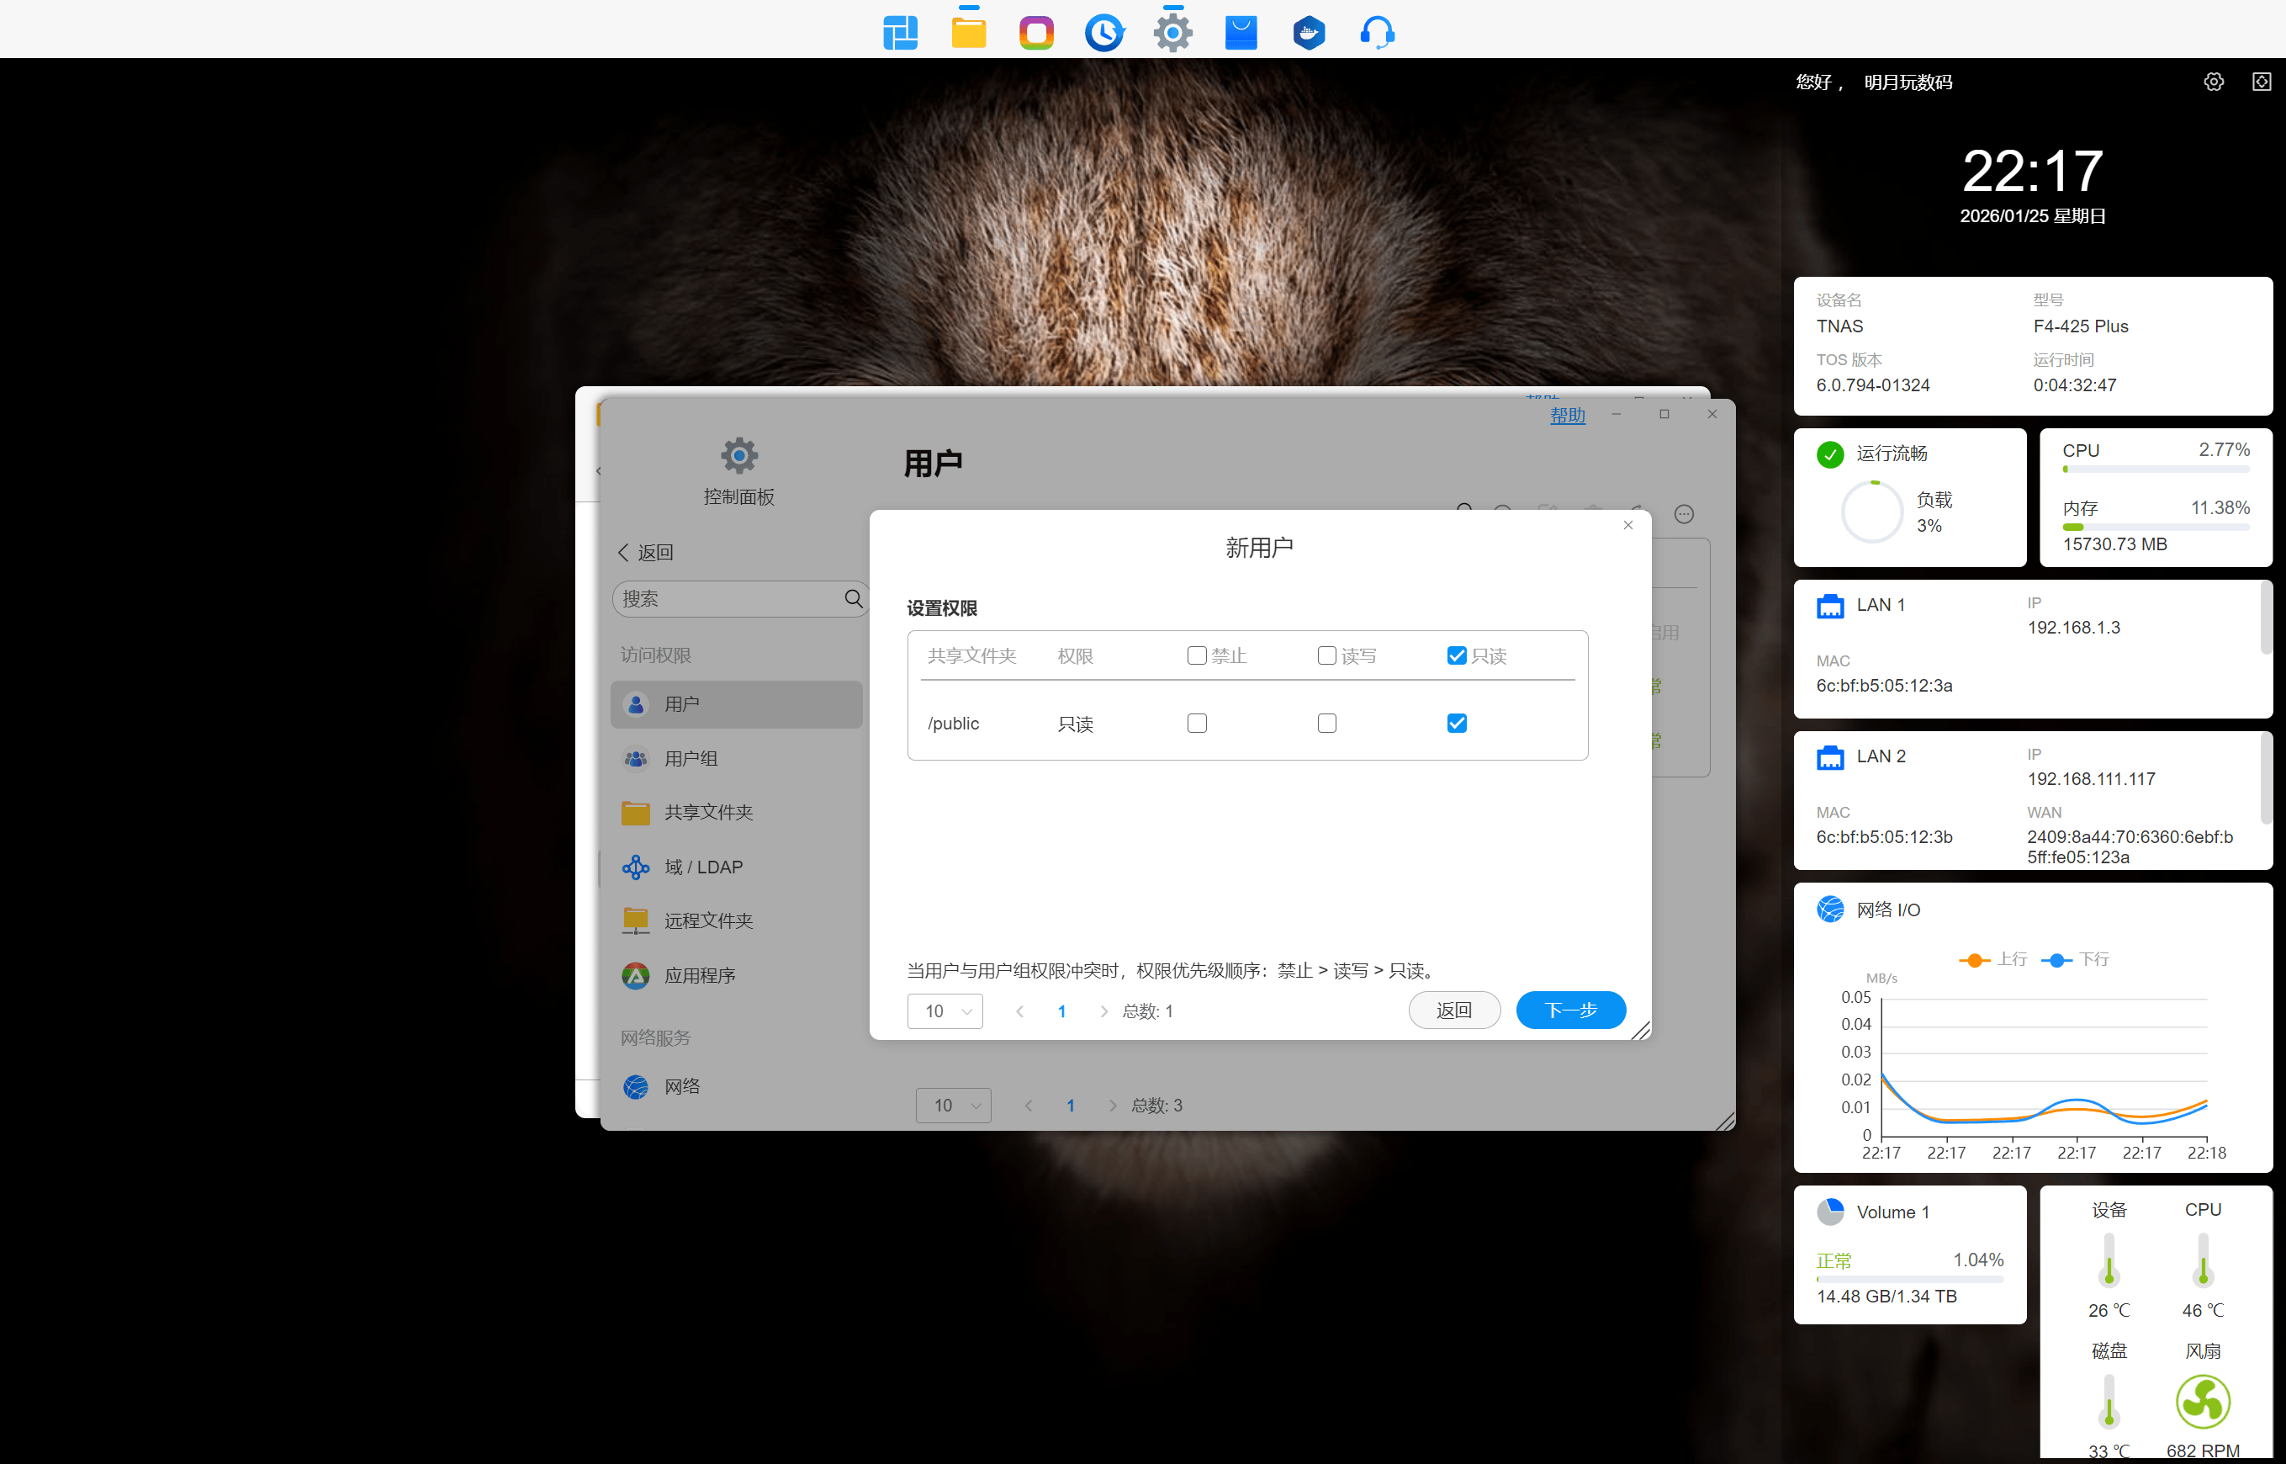Check the 读写 box for /public

point(1326,724)
